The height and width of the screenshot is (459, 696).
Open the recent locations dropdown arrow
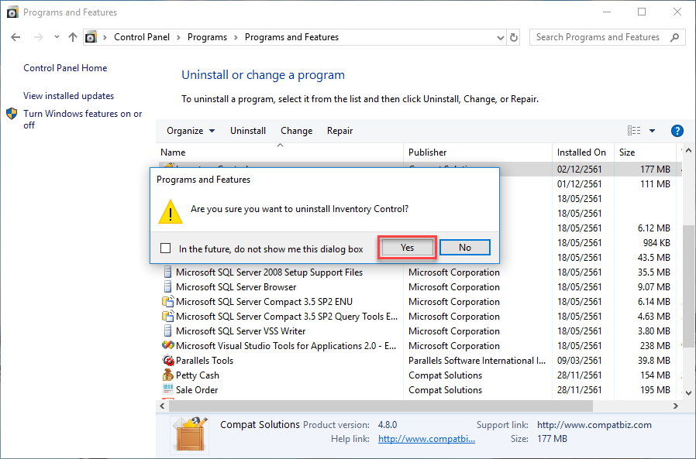coord(57,37)
